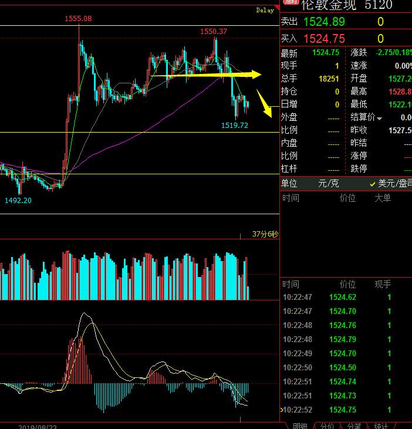Select the checked 美元/盎司 unit option
This screenshot has width=412, height=429.
[391, 184]
